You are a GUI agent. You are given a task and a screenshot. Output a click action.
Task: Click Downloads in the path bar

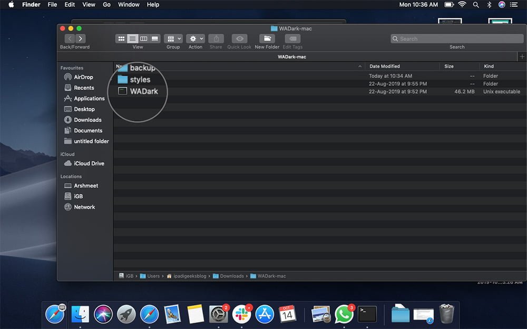coord(229,276)
